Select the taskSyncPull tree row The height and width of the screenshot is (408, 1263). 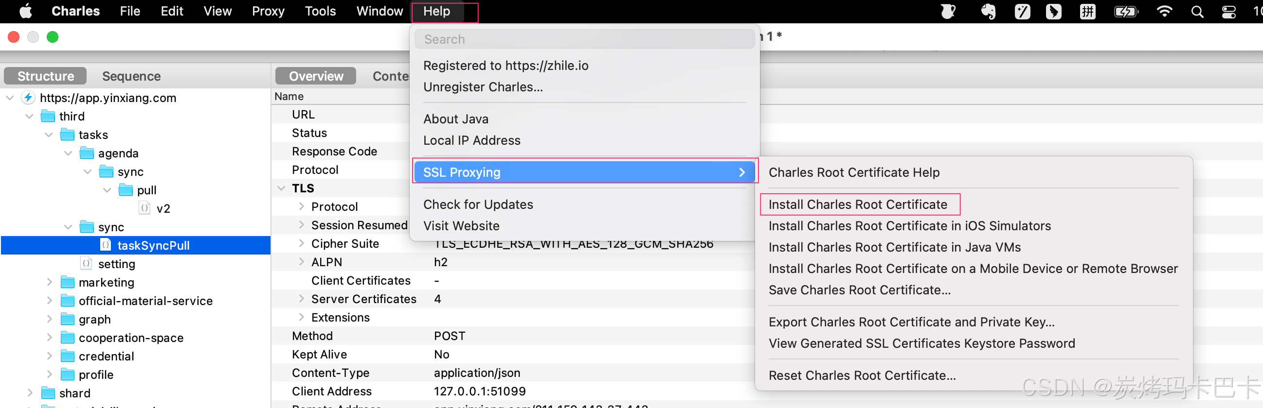coord(136,245)
